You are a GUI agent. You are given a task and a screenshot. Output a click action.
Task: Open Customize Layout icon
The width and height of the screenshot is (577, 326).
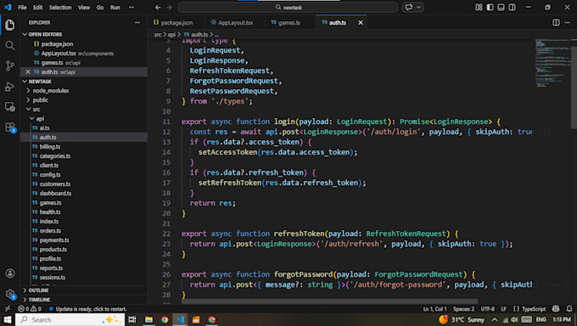click(x=479, y=8)
